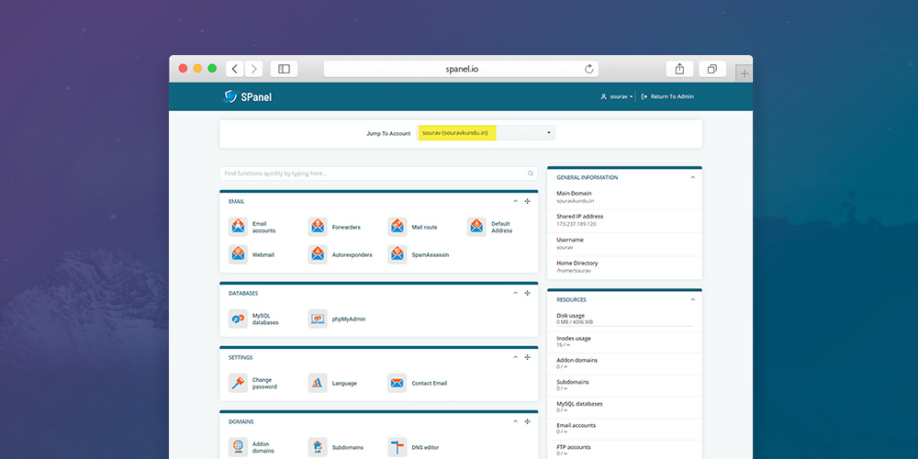Toggle Safari sidebar button
The height and width of the screenshot is (459, 918).
(x=284, y=69)
